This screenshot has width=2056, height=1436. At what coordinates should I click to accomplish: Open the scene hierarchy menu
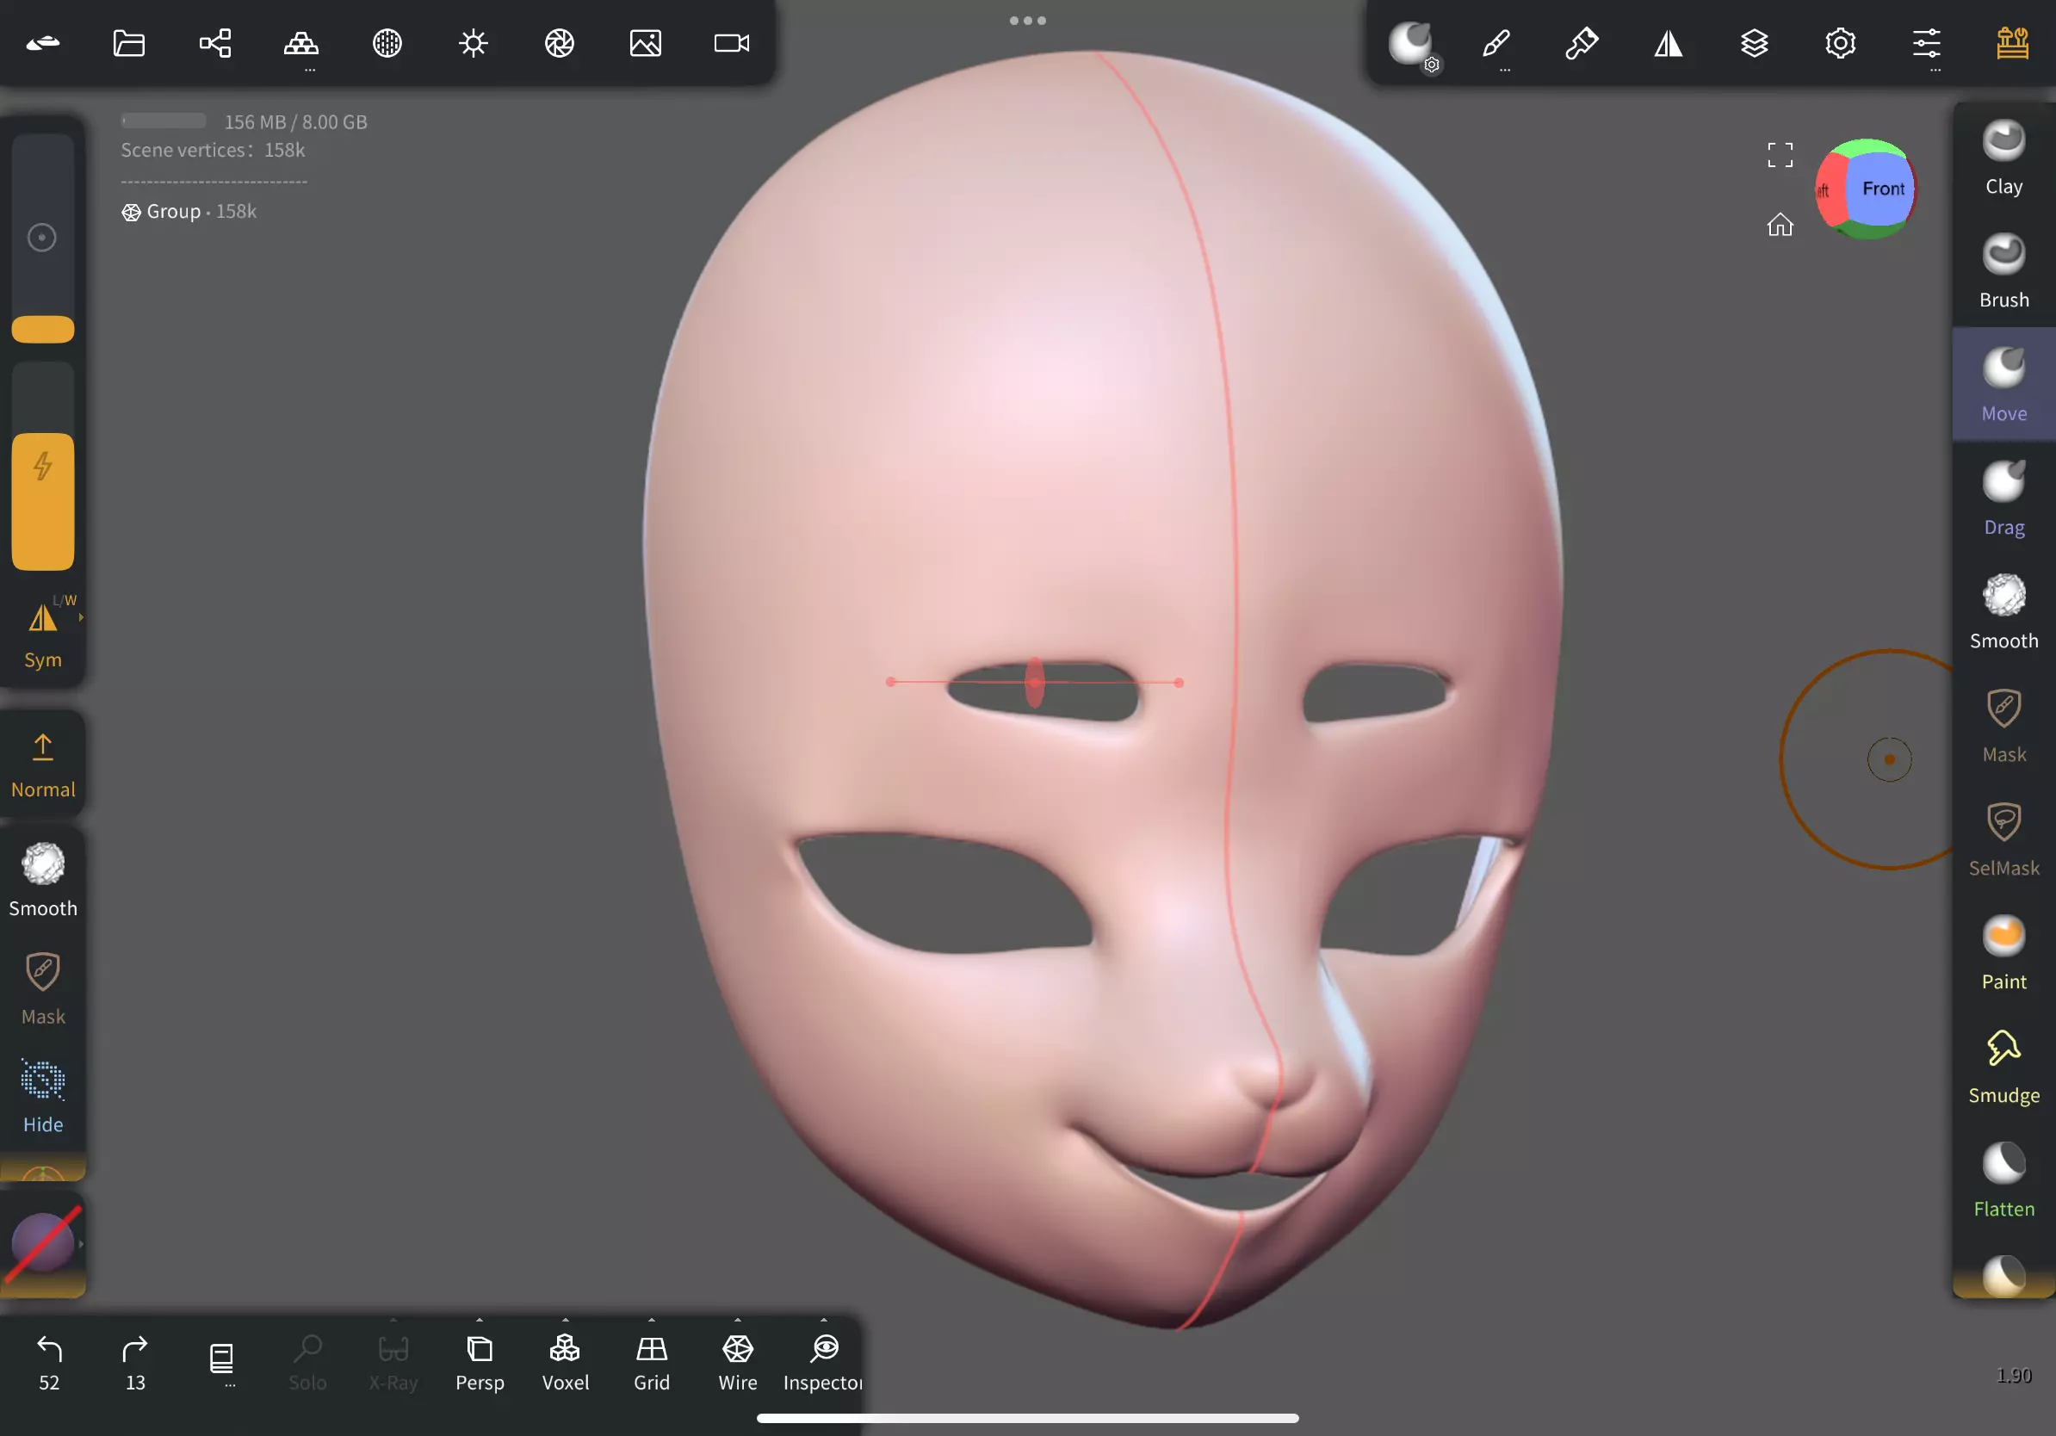pos(215,43)
